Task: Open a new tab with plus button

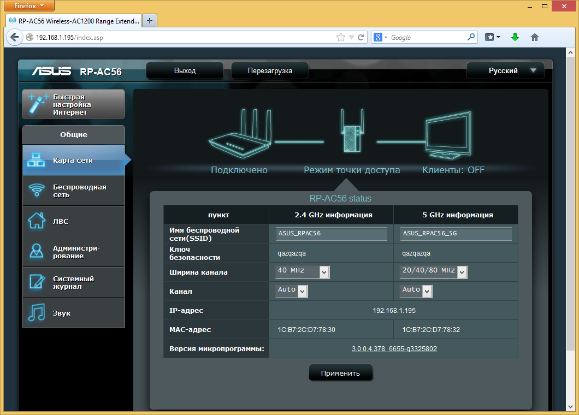Action: (x=150, y=21)
